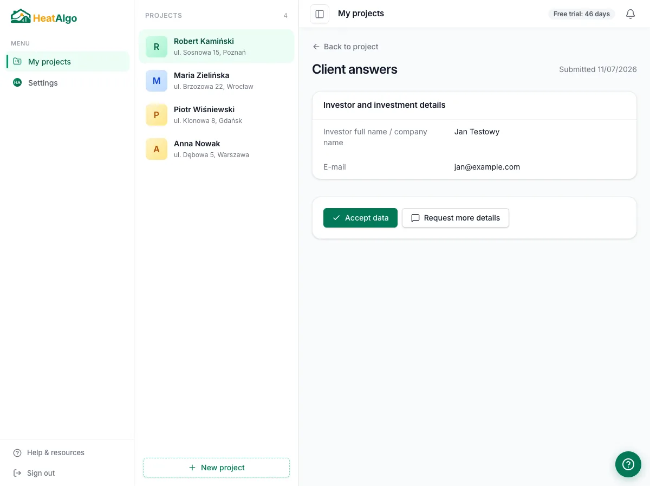
Task: Click the Settings HA avatar icon
Action: point(17,82)
